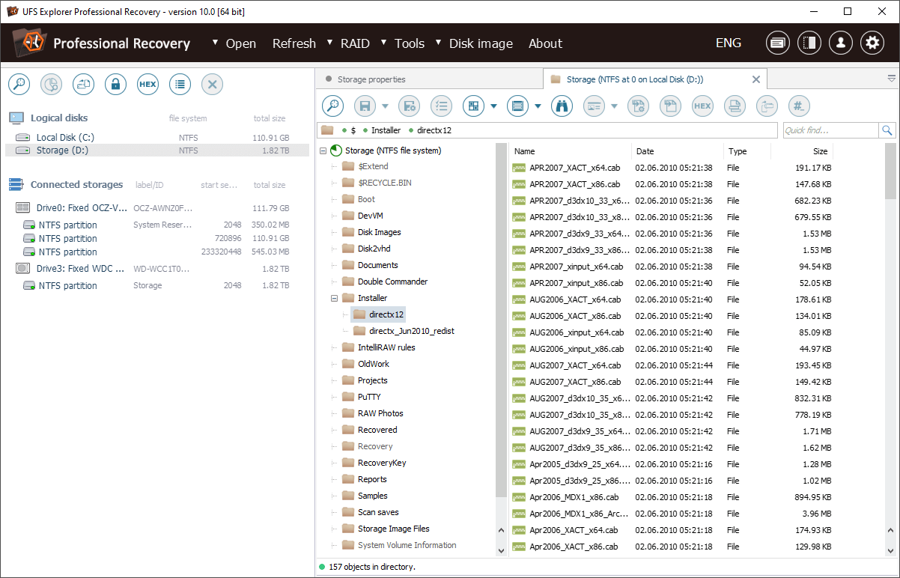Select the RAW Photos folder in tree

pos(380,413)
